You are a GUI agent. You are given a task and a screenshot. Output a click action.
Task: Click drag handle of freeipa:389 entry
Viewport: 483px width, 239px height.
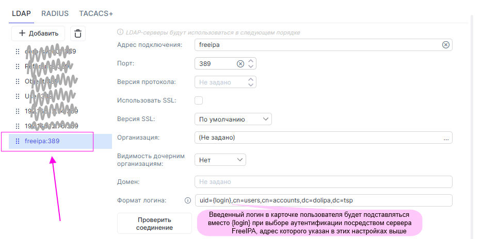coord(17,141)
